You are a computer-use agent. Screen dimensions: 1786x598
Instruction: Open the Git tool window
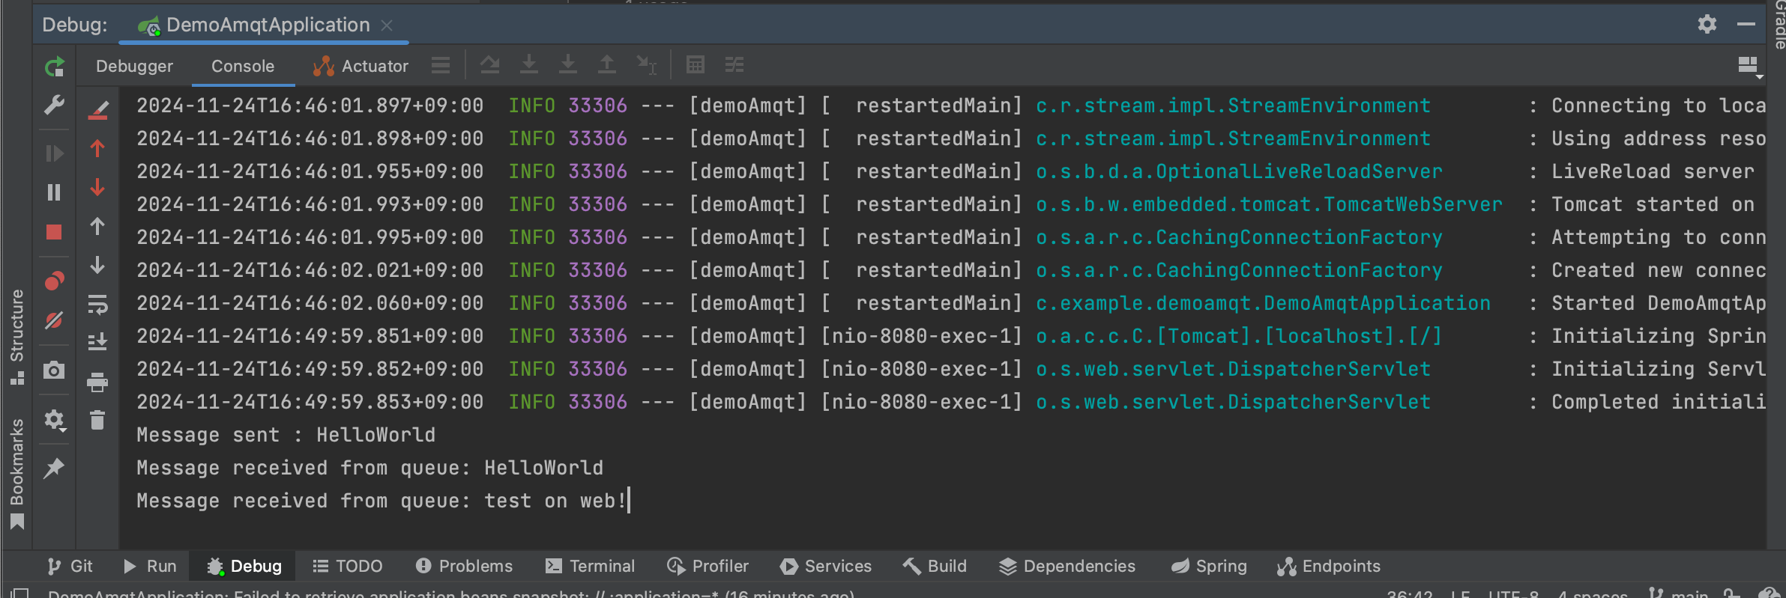coord(70,566)
